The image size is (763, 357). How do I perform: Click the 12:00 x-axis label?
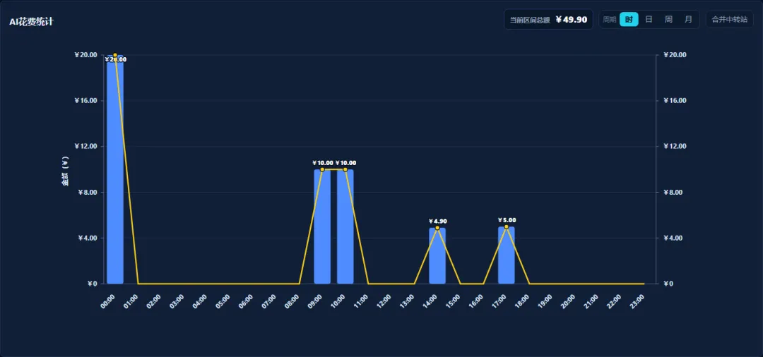point(384,301)
